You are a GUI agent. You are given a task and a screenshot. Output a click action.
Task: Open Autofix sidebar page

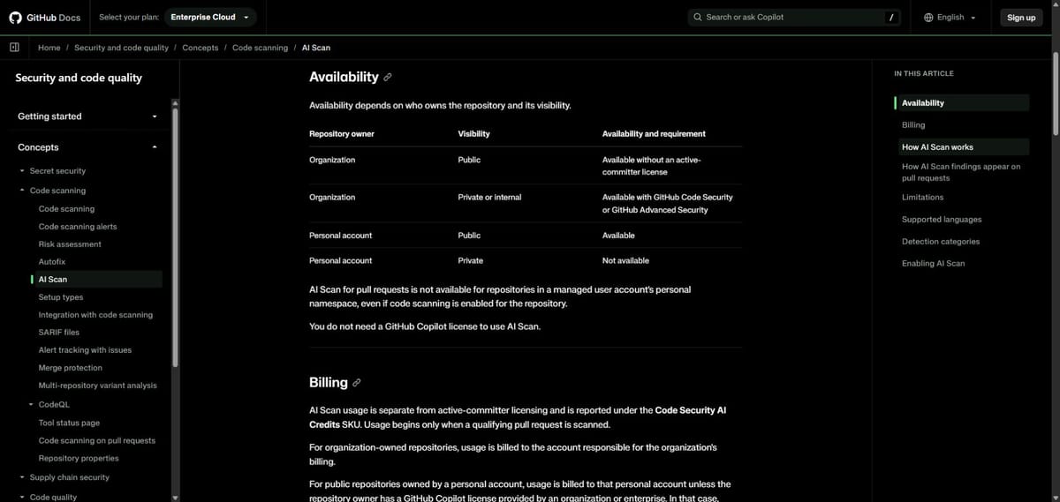pyautogui.click(x=52, y=262)
